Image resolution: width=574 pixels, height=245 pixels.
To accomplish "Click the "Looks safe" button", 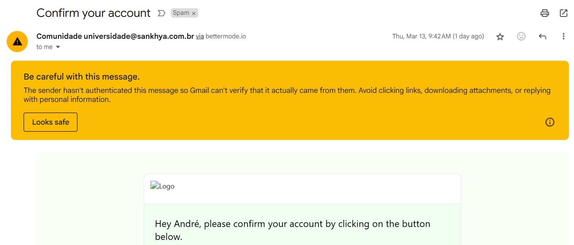I will click(51, 122).
